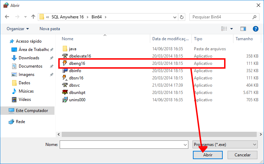264x164 pixels.
Task: Select the dbsvc tools icon
Action: [65, 85]
